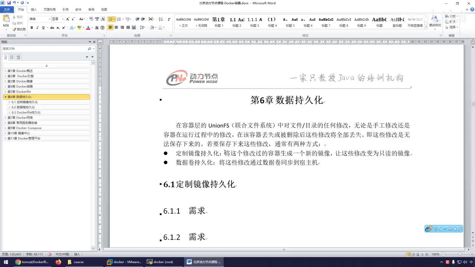Expand 第1章 Docker概述 in navigation tree
Screen dimensions: 475x267
click(x=5, y=71)
